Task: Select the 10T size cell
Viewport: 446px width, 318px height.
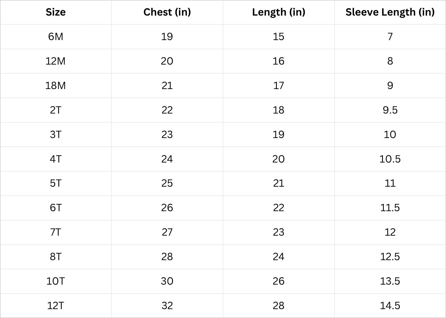Action: click(x=56, y=281)
